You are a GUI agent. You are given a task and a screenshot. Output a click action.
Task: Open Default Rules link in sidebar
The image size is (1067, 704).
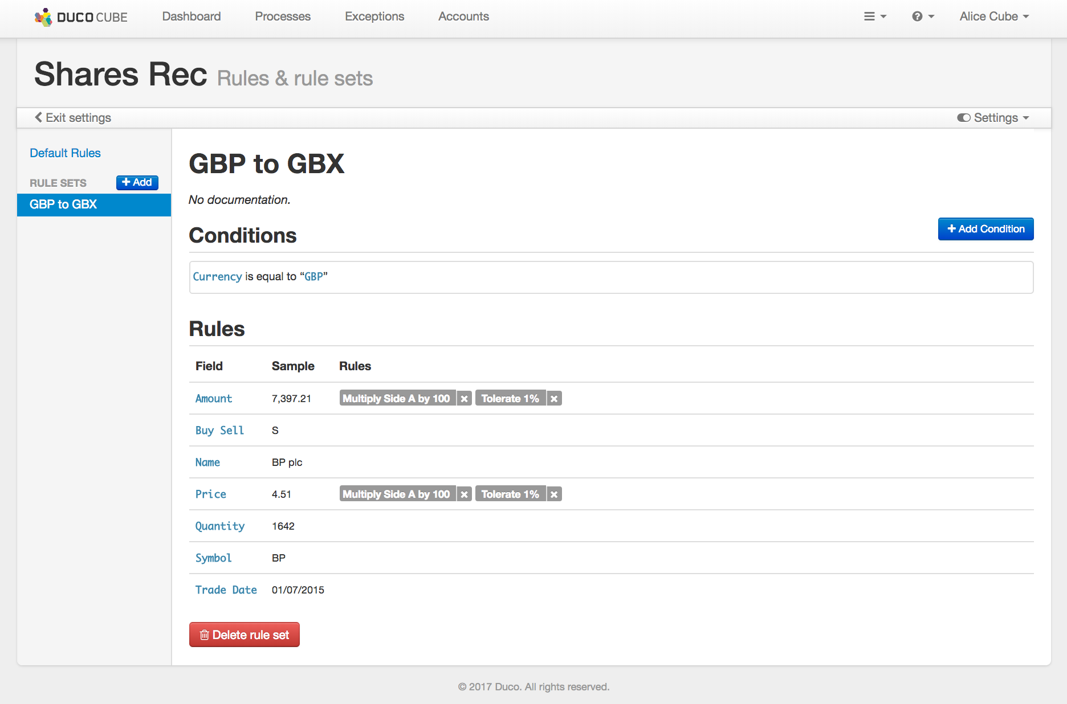tap(65, 153)
